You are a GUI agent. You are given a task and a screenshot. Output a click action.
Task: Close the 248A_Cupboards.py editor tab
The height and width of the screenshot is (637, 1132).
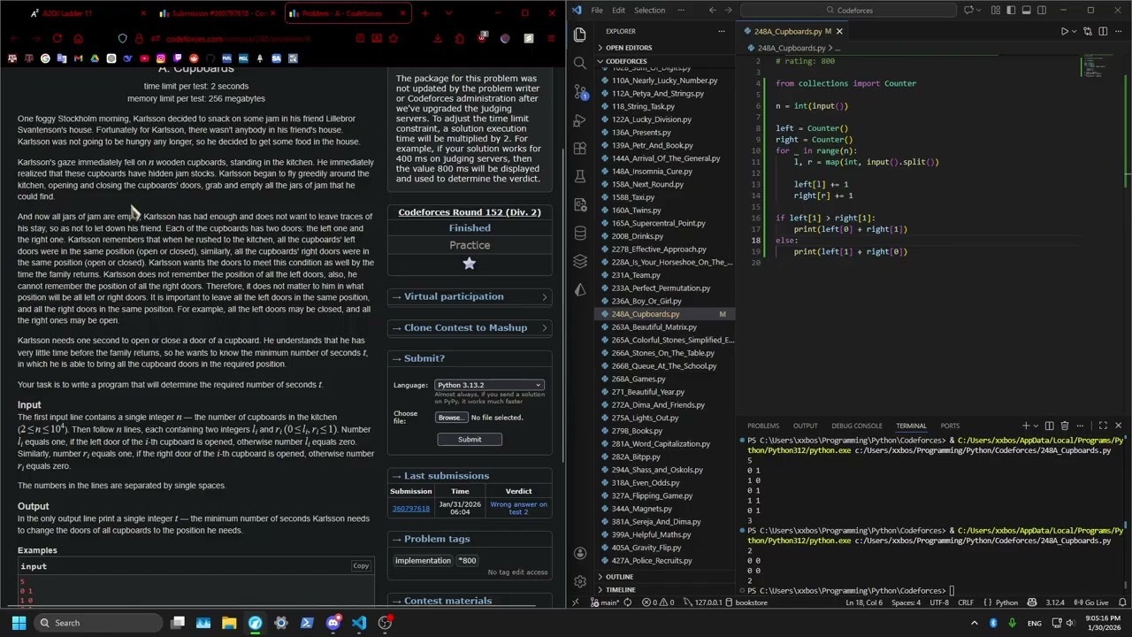[x=839, y=31]
